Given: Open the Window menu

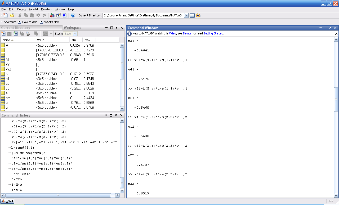Looking at the screenshot, I should tap(60, 9).
